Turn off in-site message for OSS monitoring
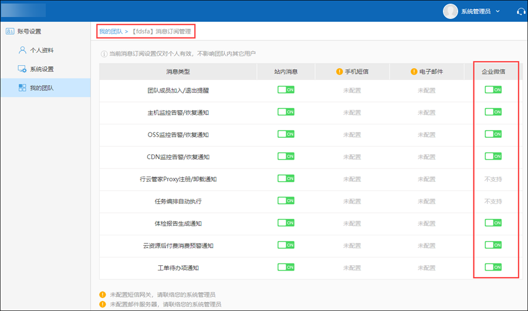Image resolution: width=528 pixels, height=311 pixels. click(x=286, y=134)
